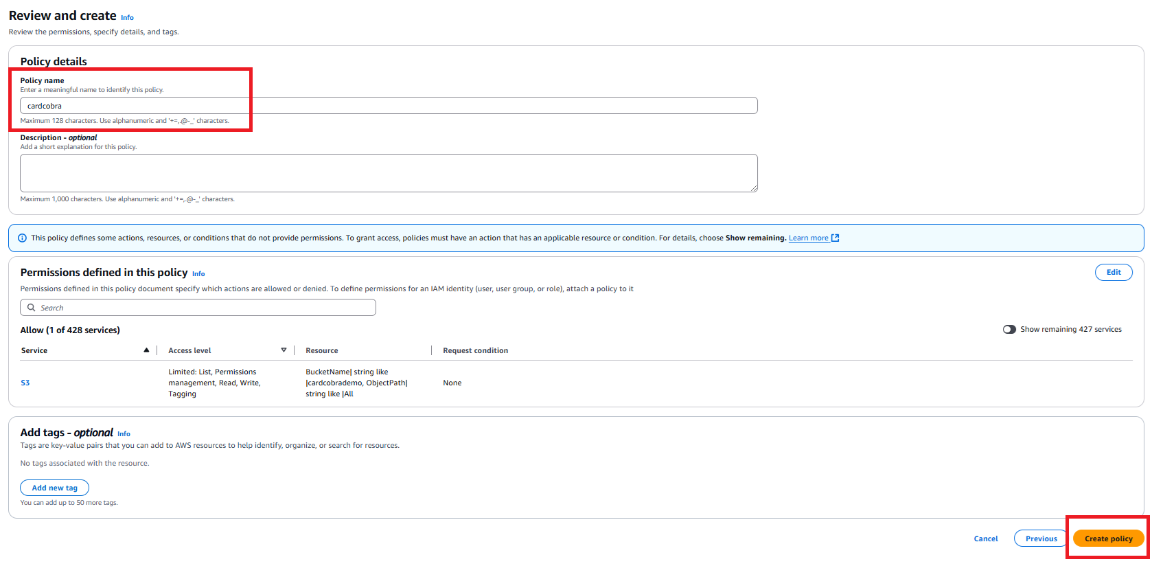Click the Create policy button
1152x566 pixels.
1108,539
